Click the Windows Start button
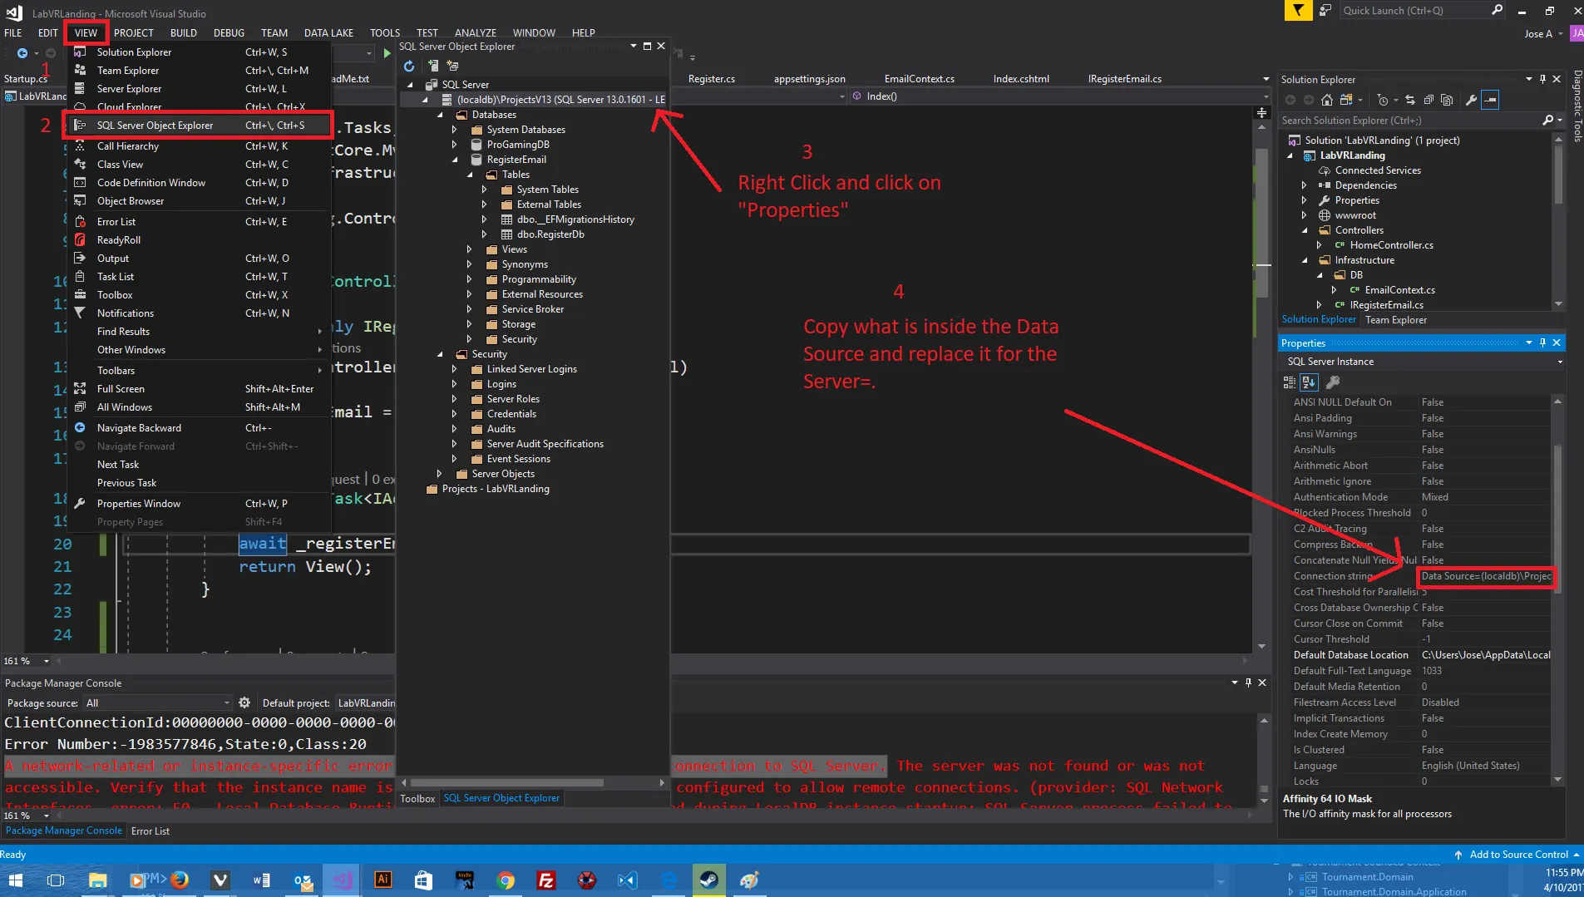This screenshot has height=897, width=1584. [x=15, y=880]
